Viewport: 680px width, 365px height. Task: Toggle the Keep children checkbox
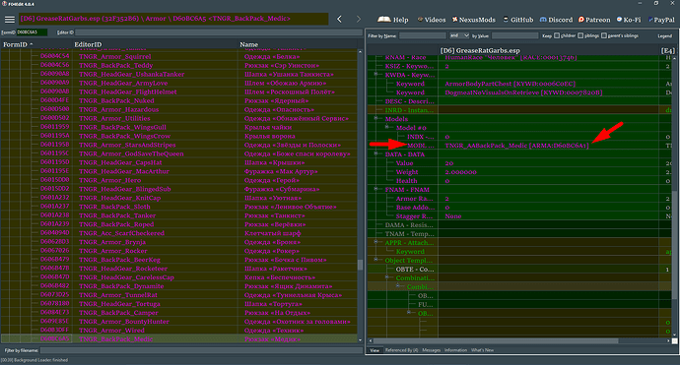tap(557, 35)
